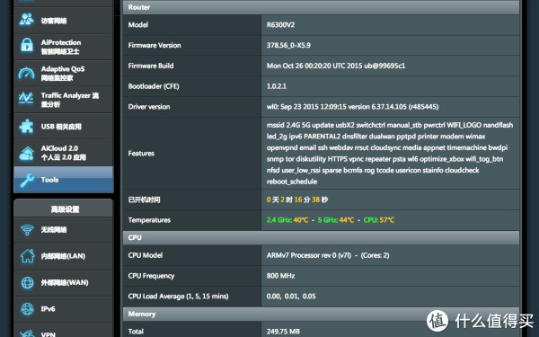Click the Model row label

pos(138,25)
